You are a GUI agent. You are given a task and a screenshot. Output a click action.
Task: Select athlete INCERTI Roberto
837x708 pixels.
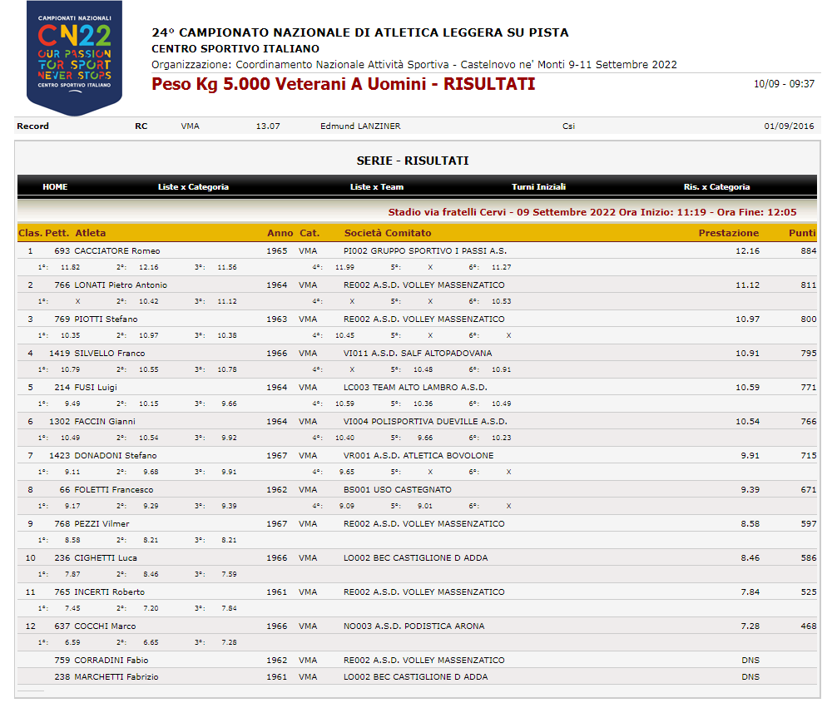coord(110,592)
